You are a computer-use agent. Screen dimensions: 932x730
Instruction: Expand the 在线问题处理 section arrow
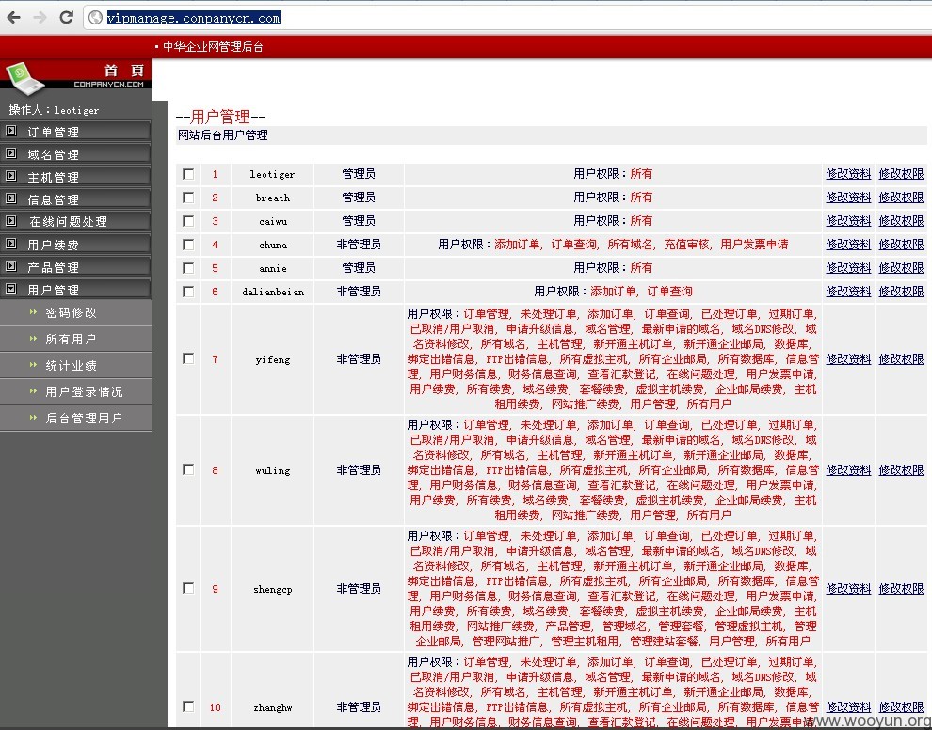[x=10, y=221]
